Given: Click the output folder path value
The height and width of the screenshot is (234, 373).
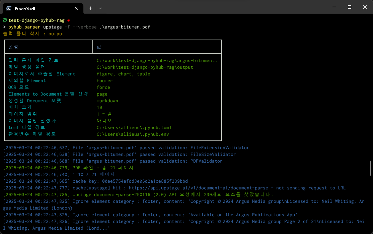Looking at the screenshot, I should click(145, 67).
